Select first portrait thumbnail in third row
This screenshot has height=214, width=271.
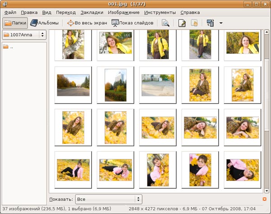coord(73,128)
